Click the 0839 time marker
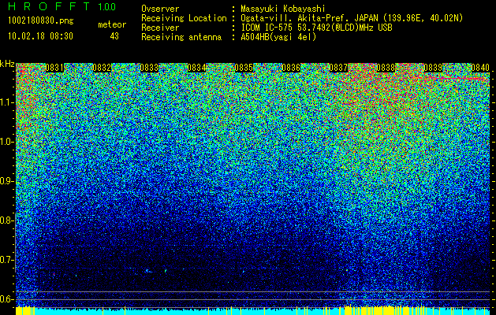Screen dimensions: 496x315 [433, 68]
